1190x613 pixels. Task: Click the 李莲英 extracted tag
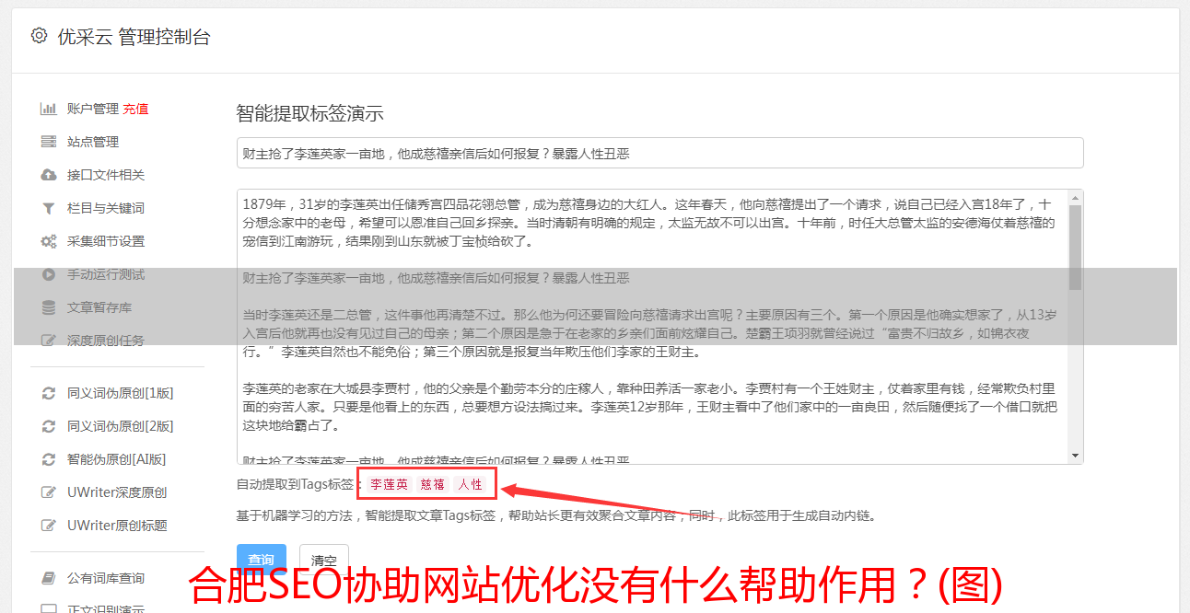coord(390,484)
